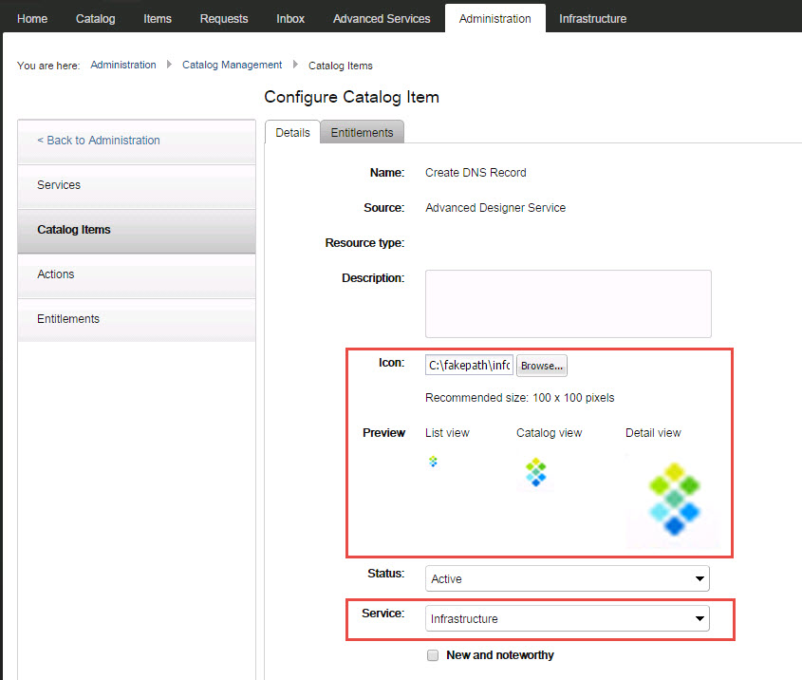Click the Description text area
The image size is (802, 680).
click(x=568, y=304)
